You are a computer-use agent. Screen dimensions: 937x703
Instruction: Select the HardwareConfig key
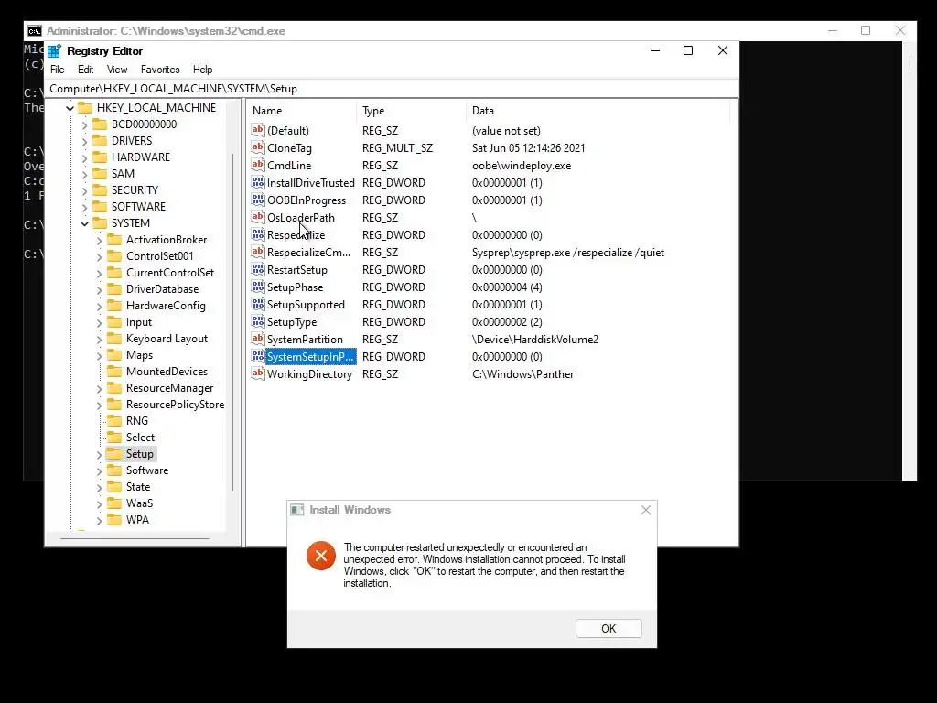pos(166,306)
